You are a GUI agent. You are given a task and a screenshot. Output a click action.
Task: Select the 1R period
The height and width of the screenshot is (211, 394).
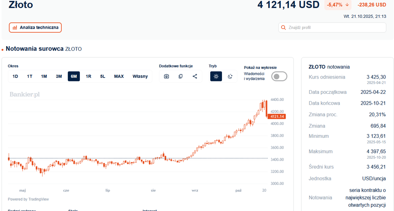[x=89, y=76]
